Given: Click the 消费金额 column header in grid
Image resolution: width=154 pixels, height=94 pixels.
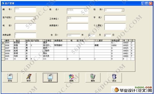Looking at the screenshot, I should (x=117, y=41).
